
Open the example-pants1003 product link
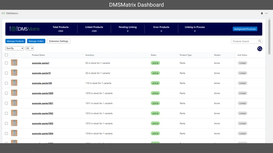coord(42,123)
